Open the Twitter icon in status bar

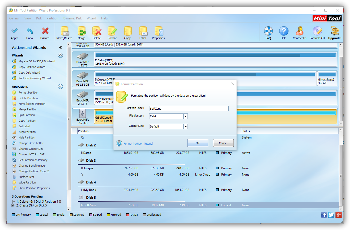click(331, 215)
